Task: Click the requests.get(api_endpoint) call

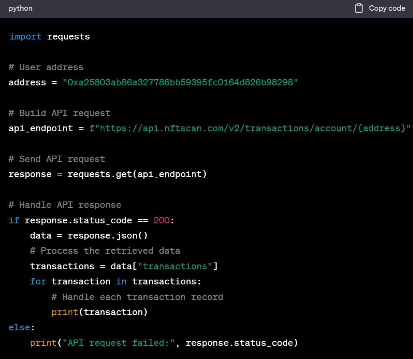Action: pos(137,174)
